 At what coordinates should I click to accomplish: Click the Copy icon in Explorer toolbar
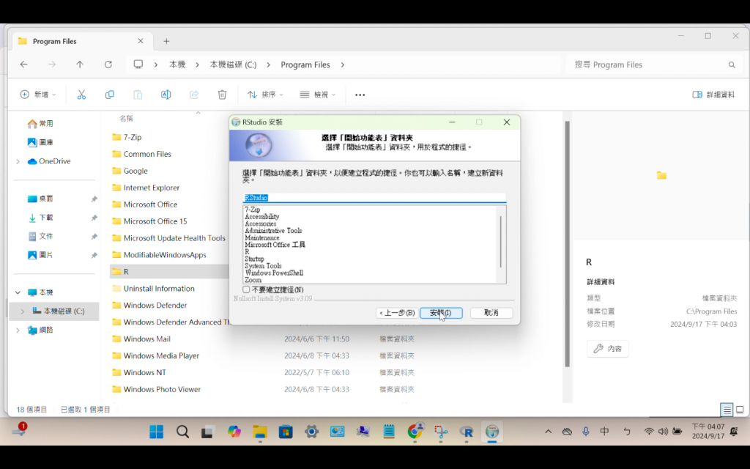[110, 95]
